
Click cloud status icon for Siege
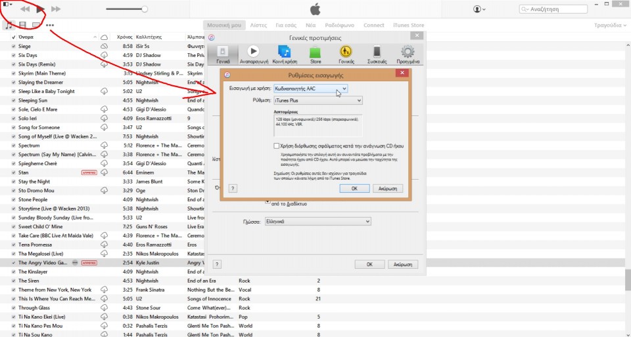coord(105,46)
